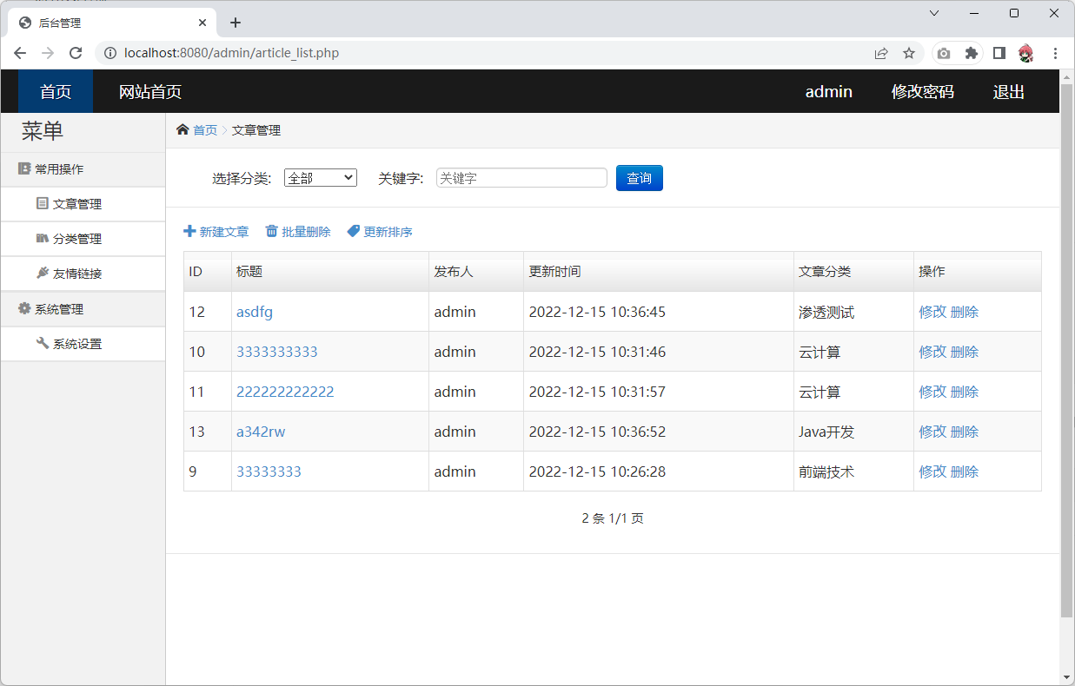Collapse the 系统管理 menu section
Image resolution: width=1075 pixels, height=686 pixels.
(59, 309)
